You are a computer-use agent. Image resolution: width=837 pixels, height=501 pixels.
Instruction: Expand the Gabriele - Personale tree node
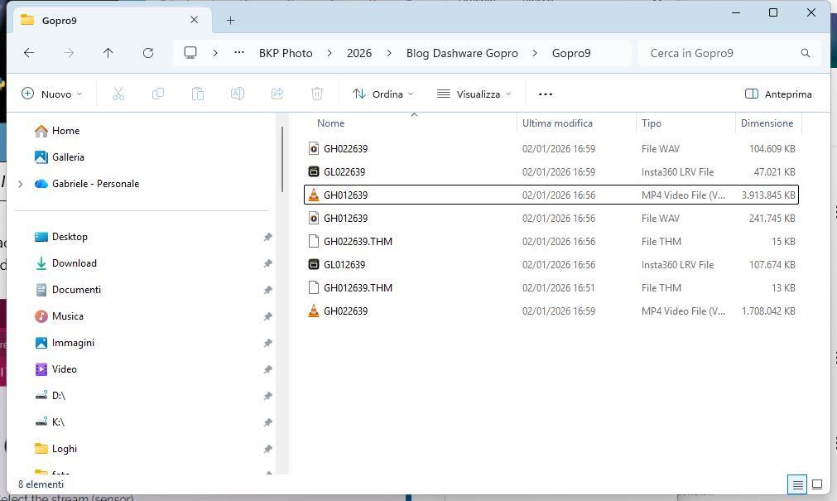20,184
